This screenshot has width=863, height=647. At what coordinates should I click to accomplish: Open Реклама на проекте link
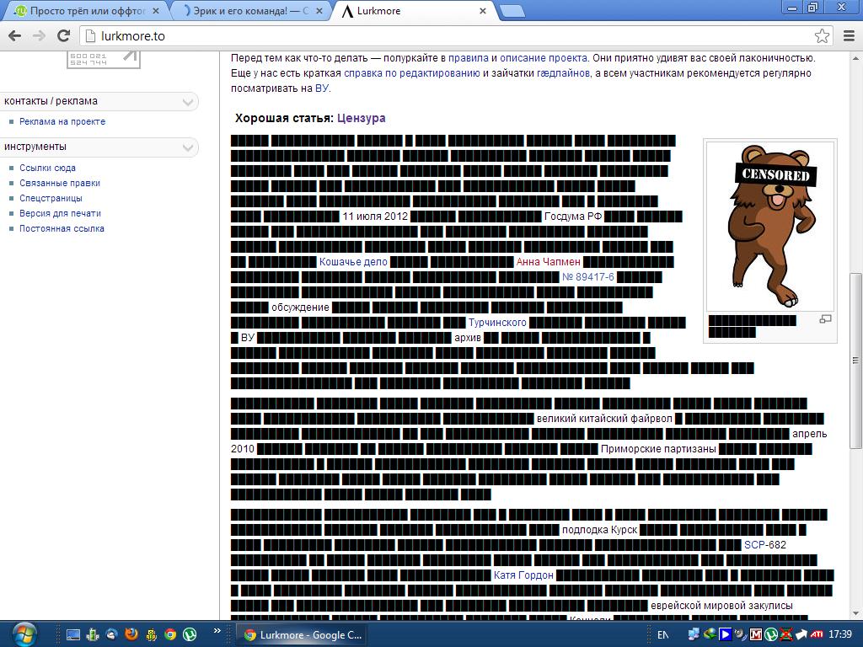pyautogui.click(x=62, y=121)
